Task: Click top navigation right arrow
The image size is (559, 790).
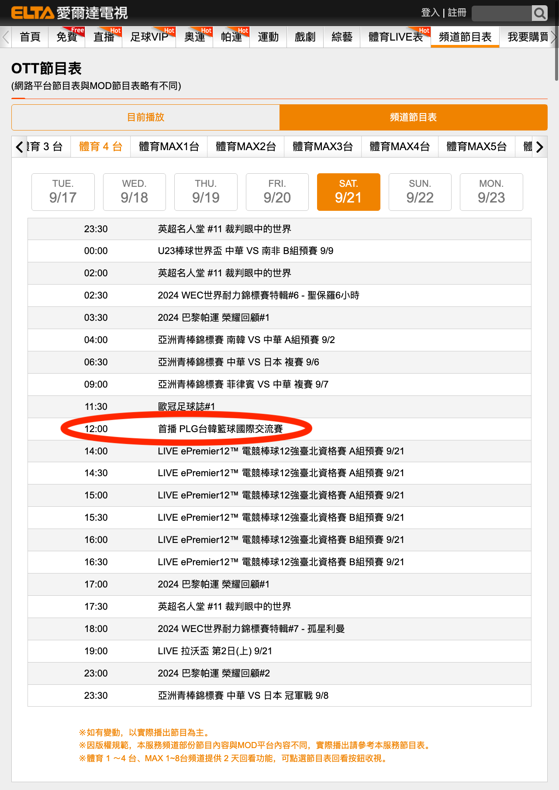Action: tap(554, 37)
